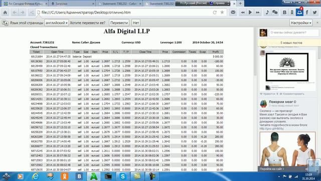
Task: Click the 'Profit' column header in table
Action: (215, 52)
